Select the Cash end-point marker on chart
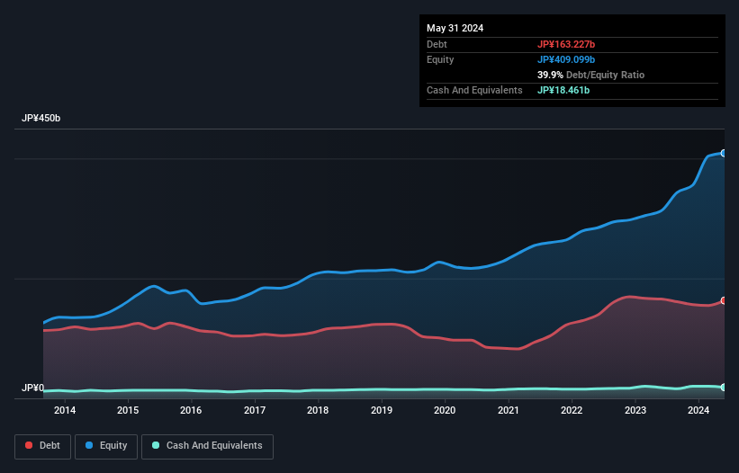The width and height of the screenshot is (739, 473). [x=724, y=387]
